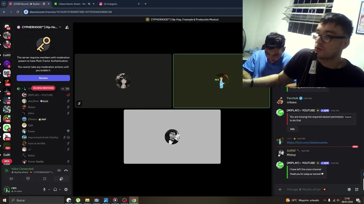Share your screen icon in voice panel

28,179
